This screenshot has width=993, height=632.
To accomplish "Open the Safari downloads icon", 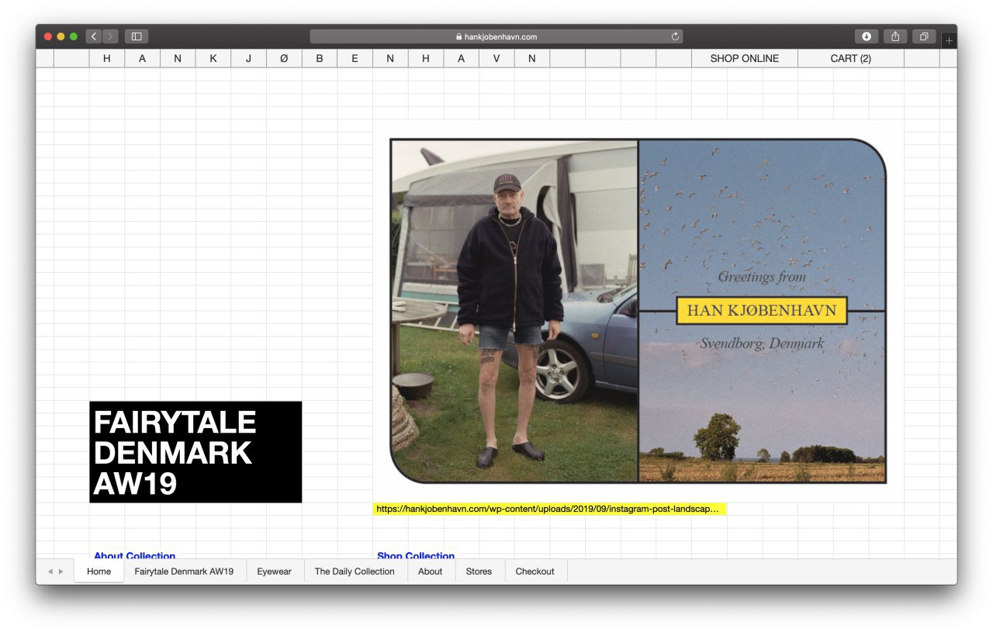I will pos(867,36).
